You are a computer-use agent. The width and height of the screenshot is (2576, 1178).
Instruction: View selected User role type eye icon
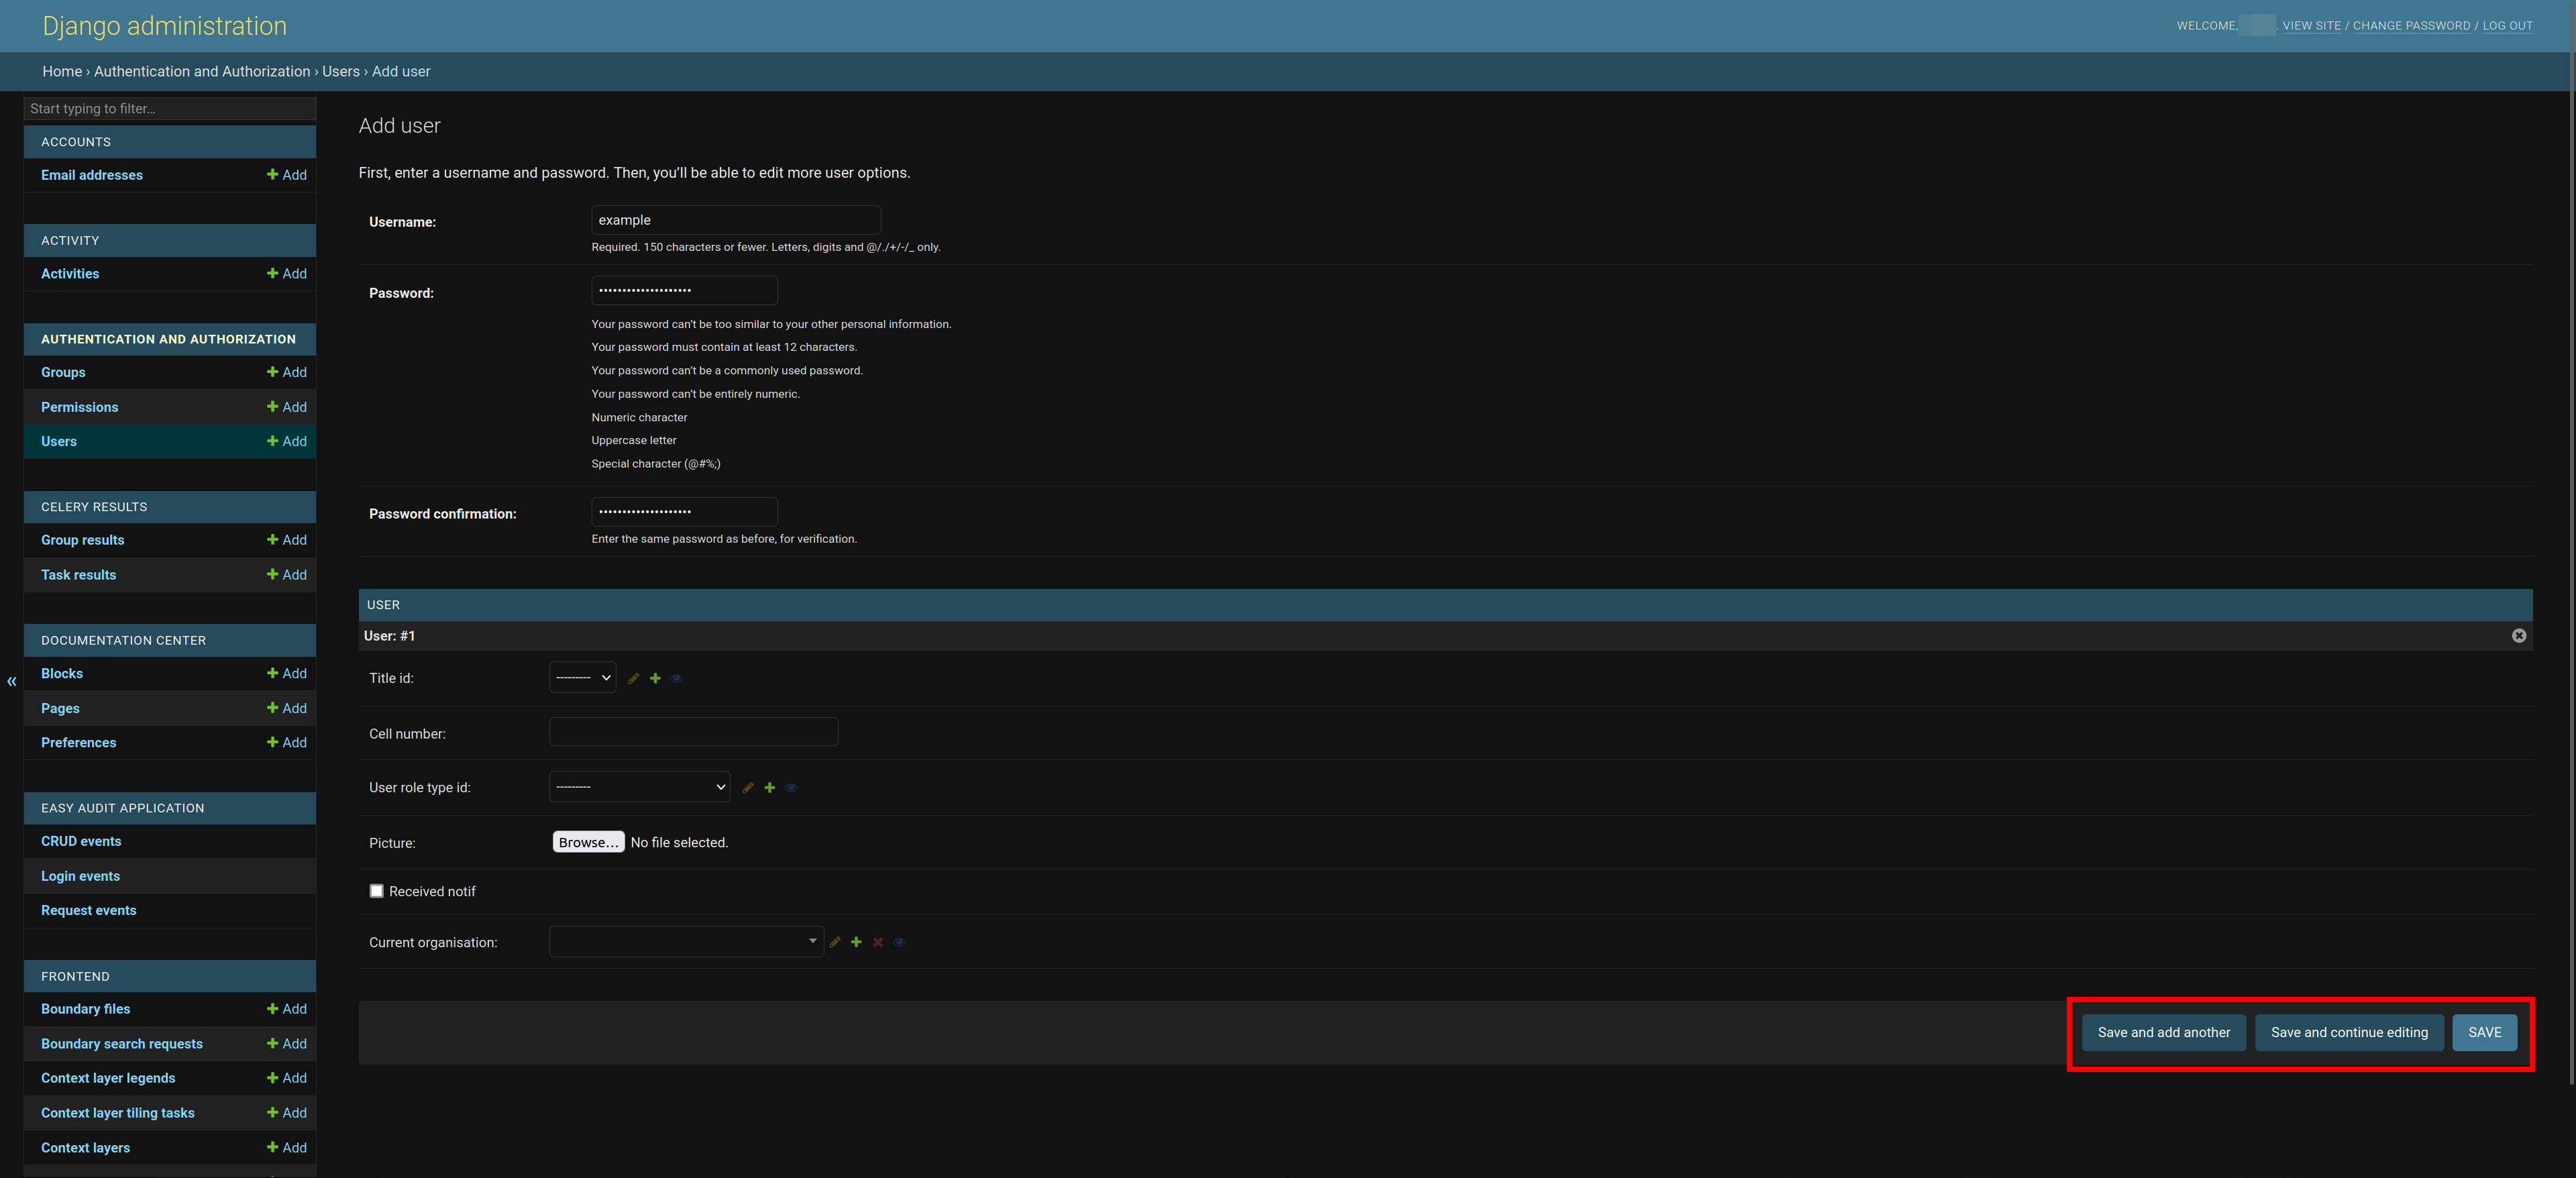point(791,788)
